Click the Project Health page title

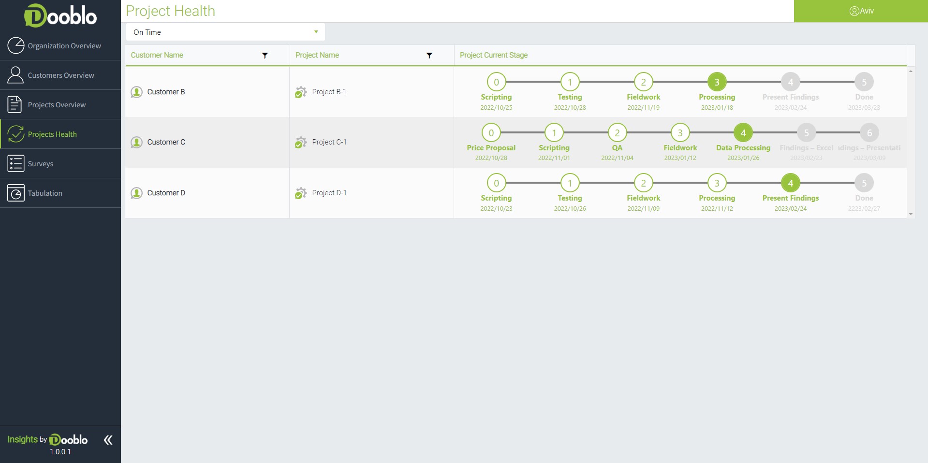pos(170,11)
